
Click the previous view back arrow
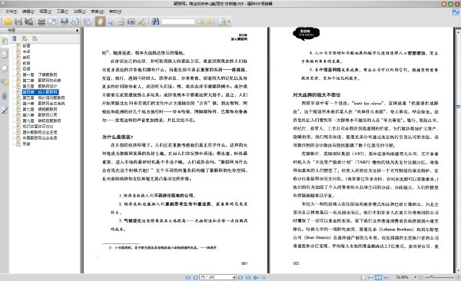[256, 277]
